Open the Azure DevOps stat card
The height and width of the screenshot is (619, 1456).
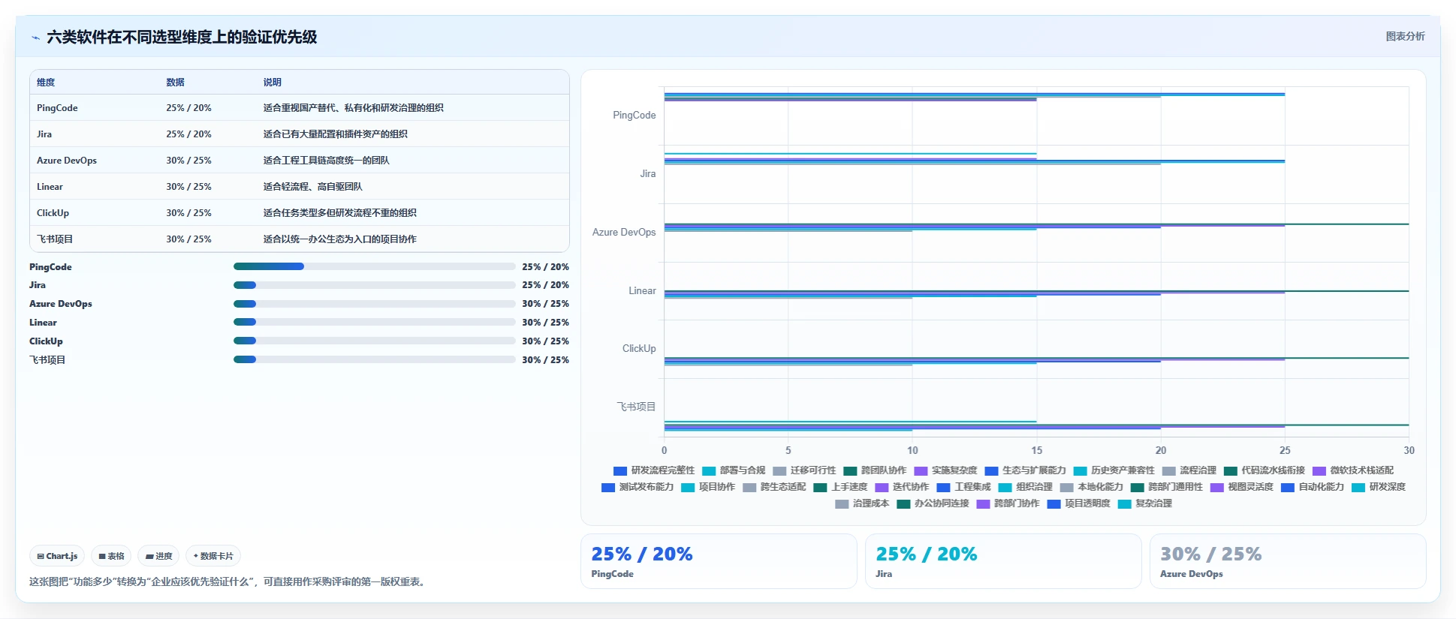pos(1288,561)
